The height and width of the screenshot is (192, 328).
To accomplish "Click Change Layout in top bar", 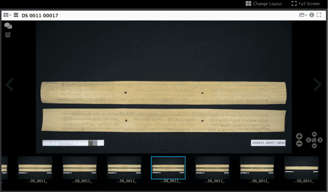I will coord(264,3).
